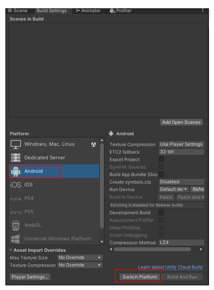The height and width of the screenshot is (290, 214).
Task: Open the Profiler tab
Action: coord(121,11)
